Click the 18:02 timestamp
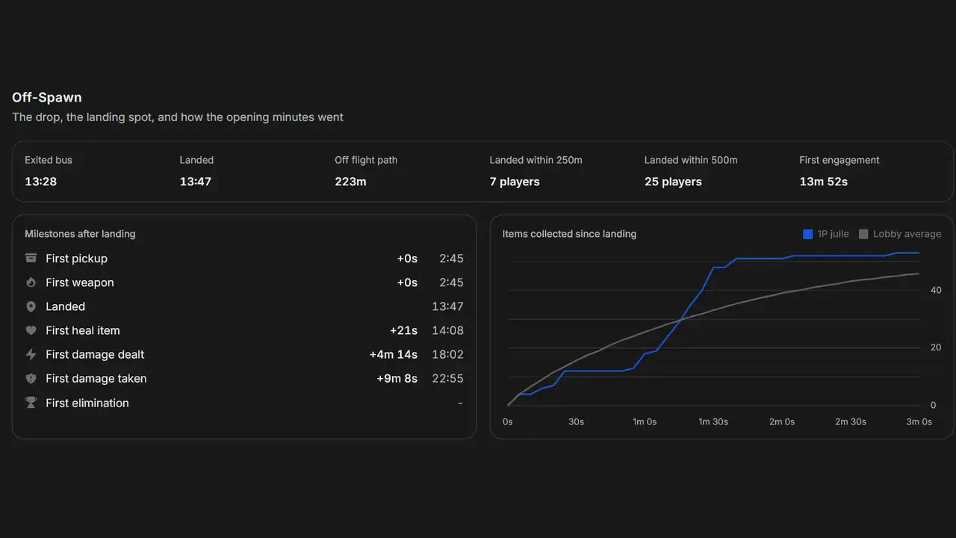Screen dimensions: 956x538 [x=447, y=354]
